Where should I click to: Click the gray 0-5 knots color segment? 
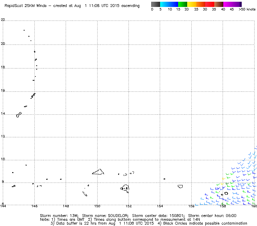tap(156, 4)
